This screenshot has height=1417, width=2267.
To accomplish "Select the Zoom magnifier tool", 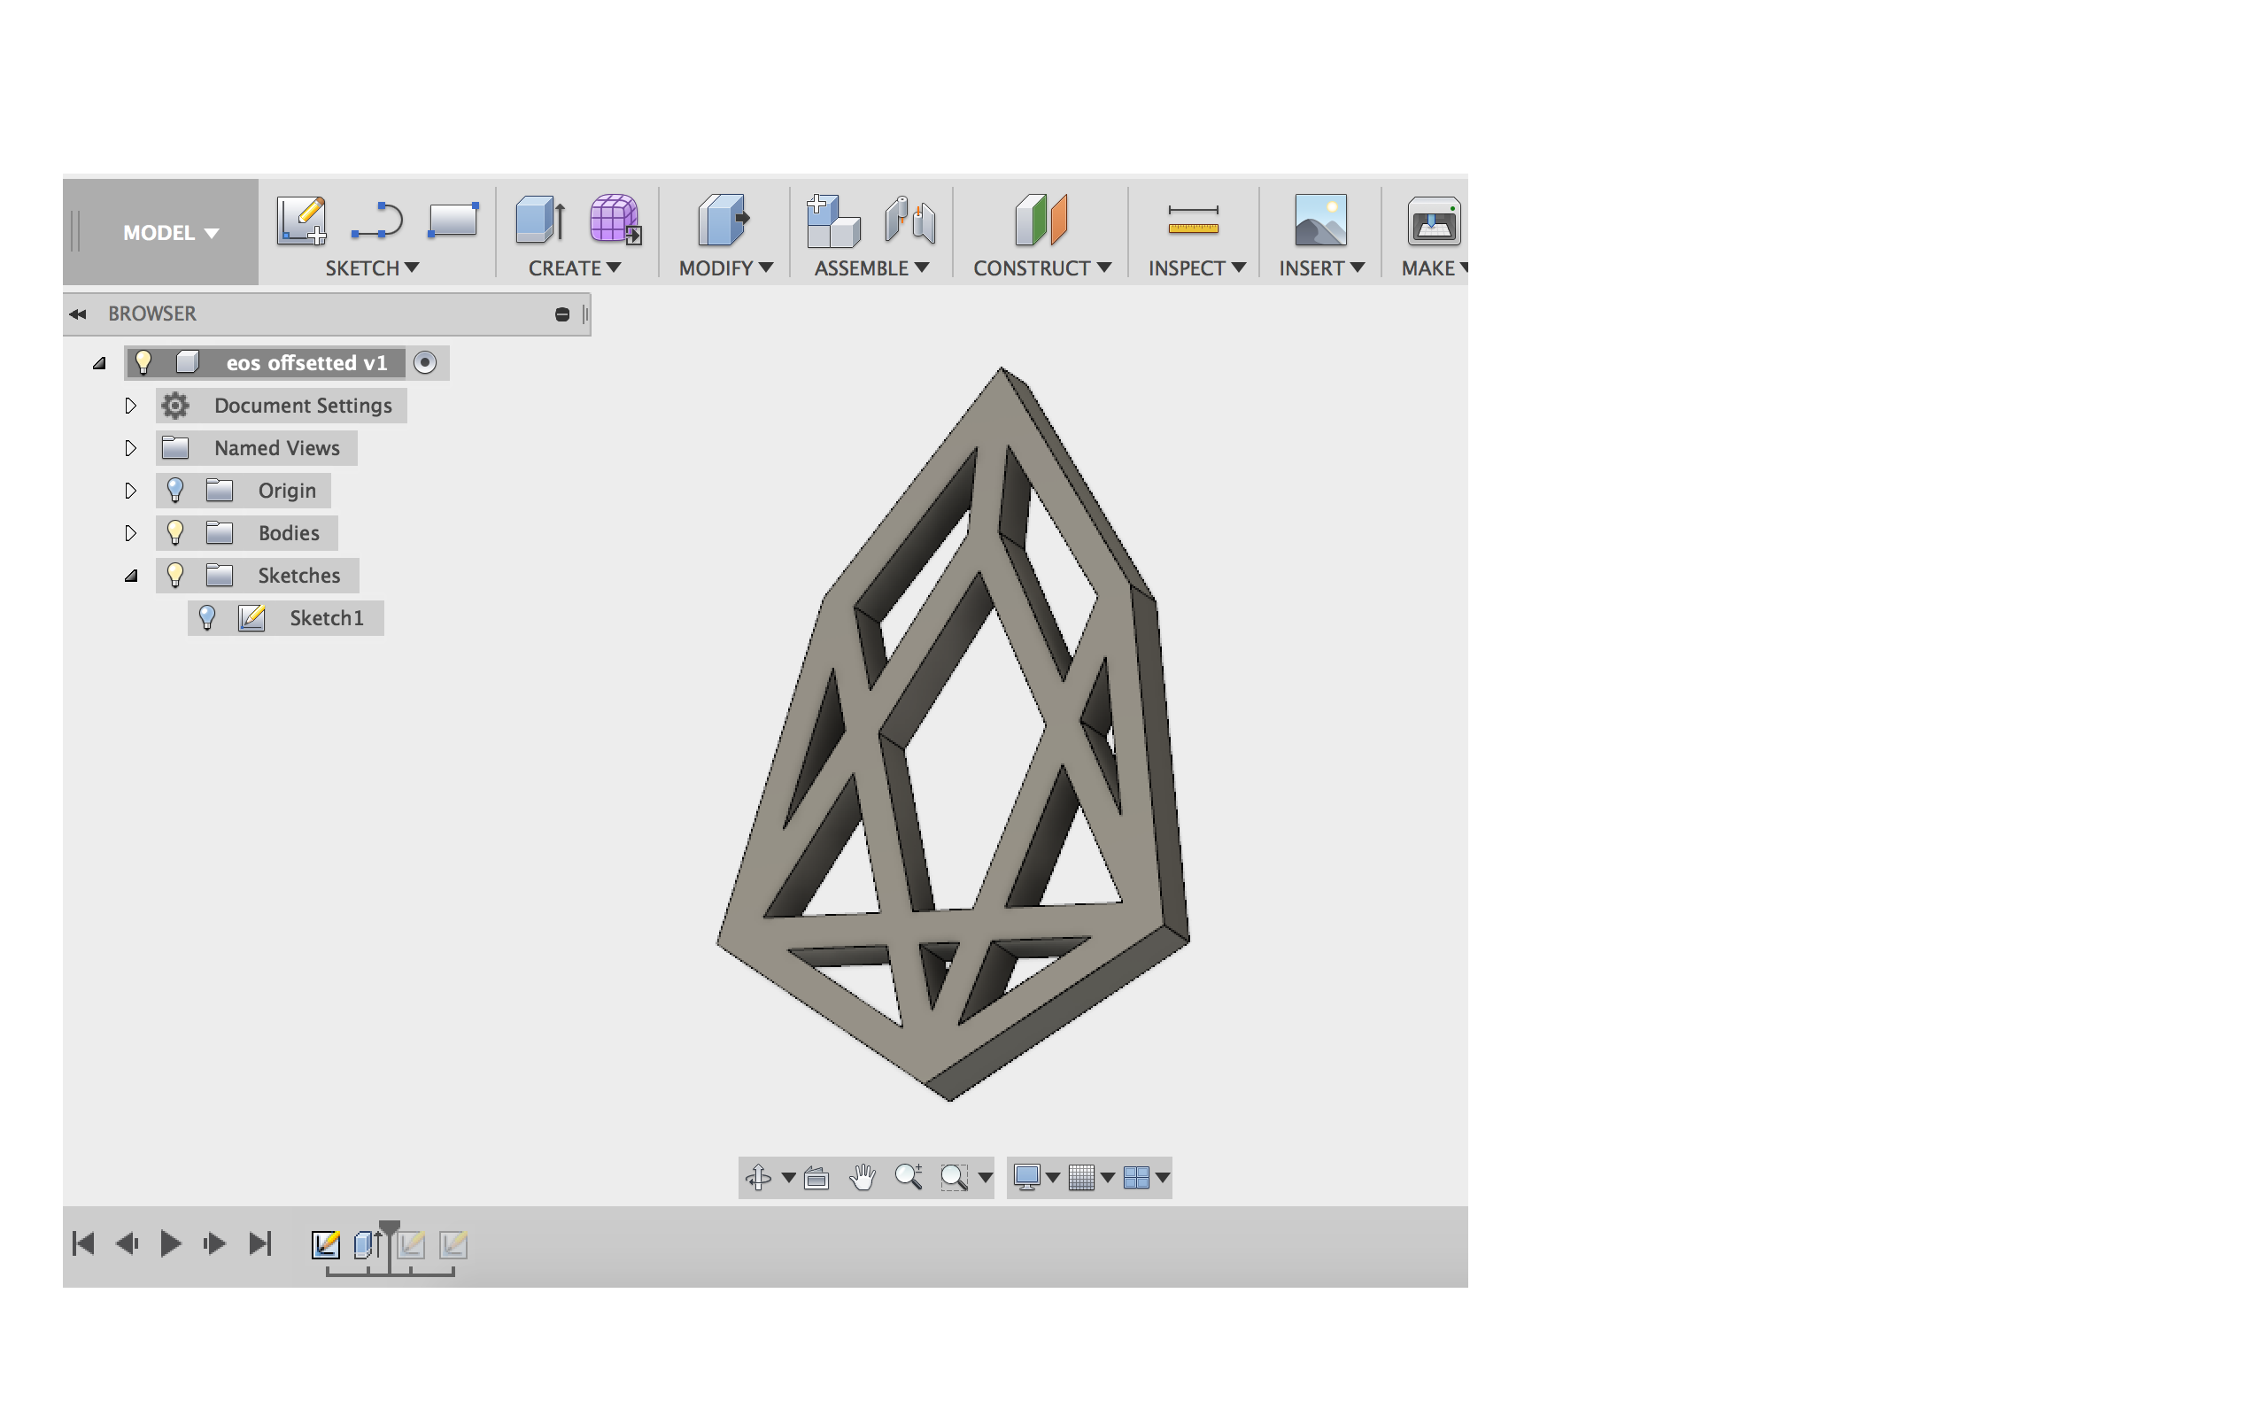I will tap(908, 1176).
